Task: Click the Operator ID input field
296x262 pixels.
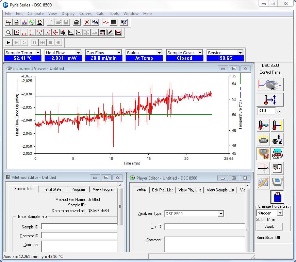Action: click(79, 235)
